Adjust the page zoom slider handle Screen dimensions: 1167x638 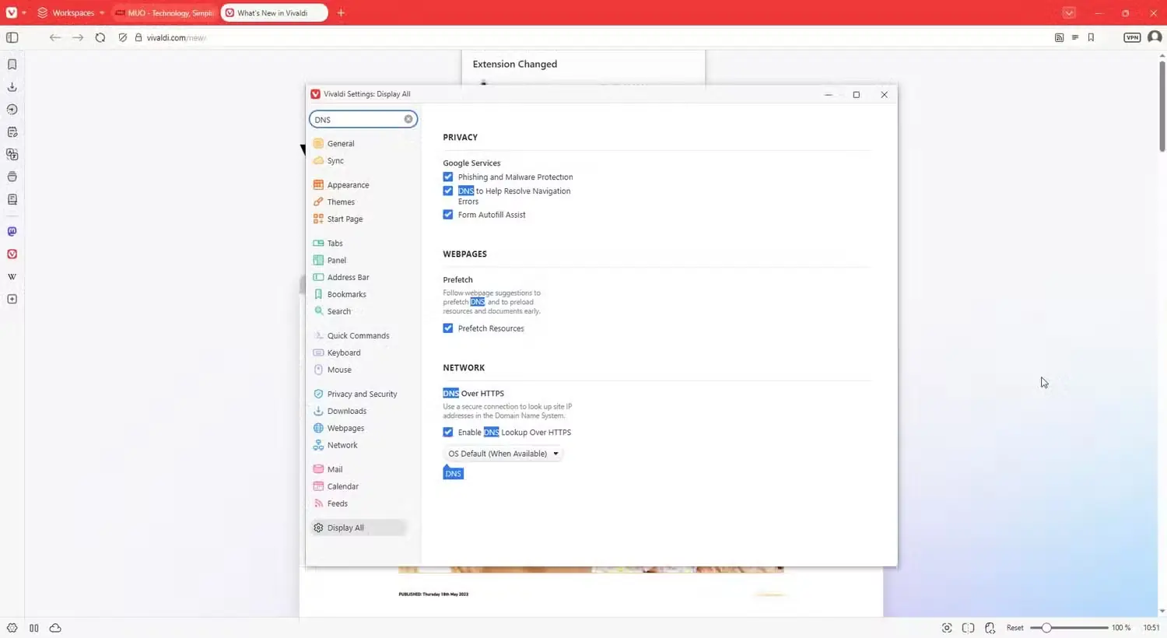tap(1046, 628)
